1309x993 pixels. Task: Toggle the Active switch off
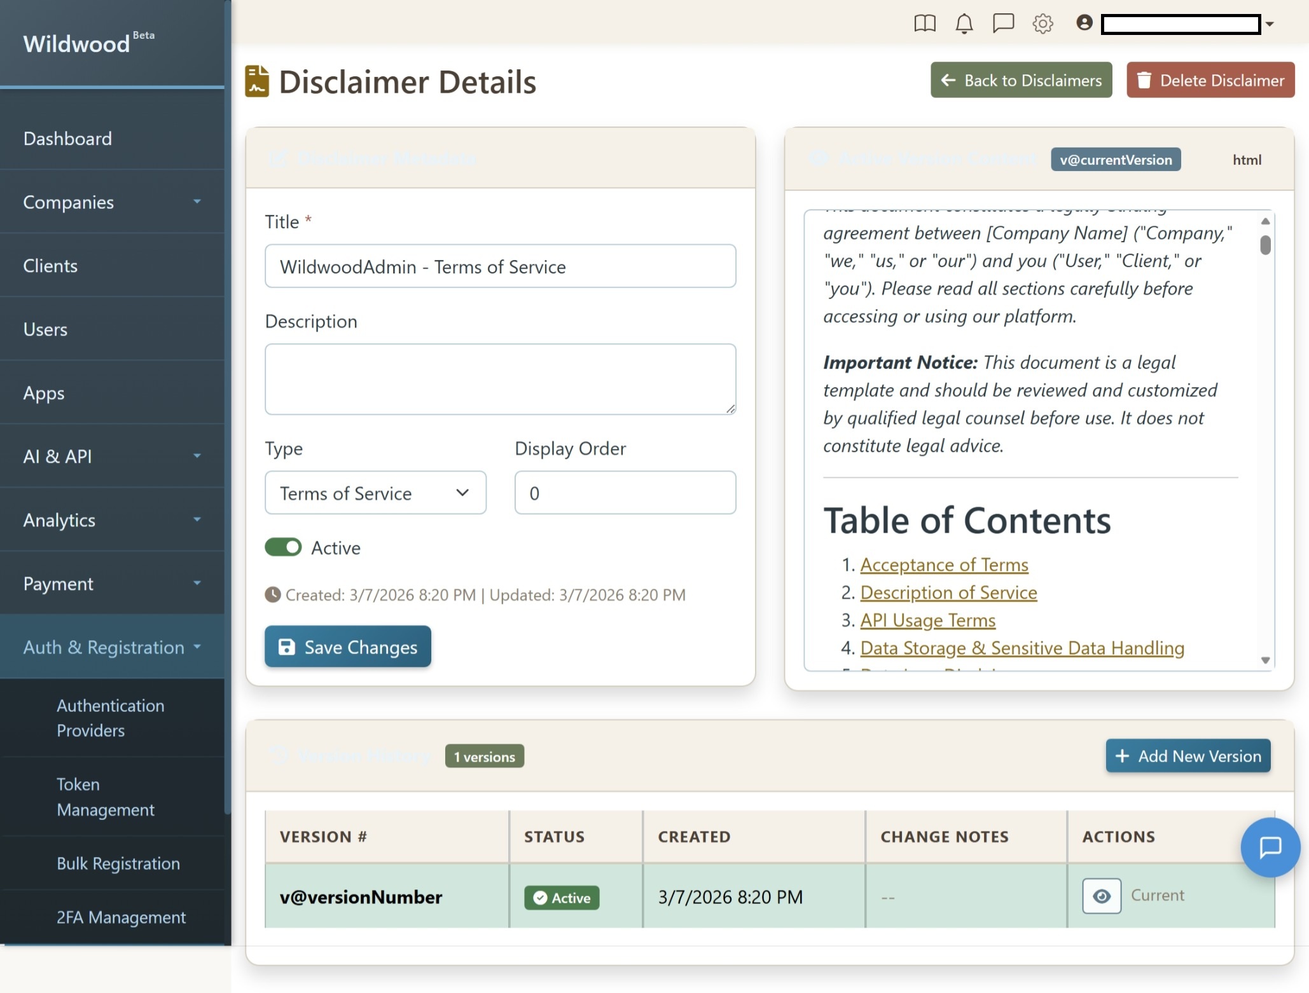coord(283,547)
